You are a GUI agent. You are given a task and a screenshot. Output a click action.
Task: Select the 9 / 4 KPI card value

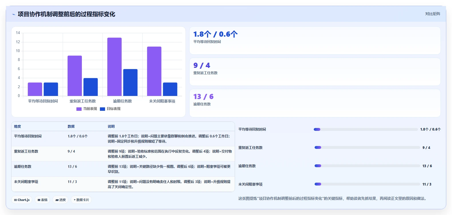[x=202, y=66]
